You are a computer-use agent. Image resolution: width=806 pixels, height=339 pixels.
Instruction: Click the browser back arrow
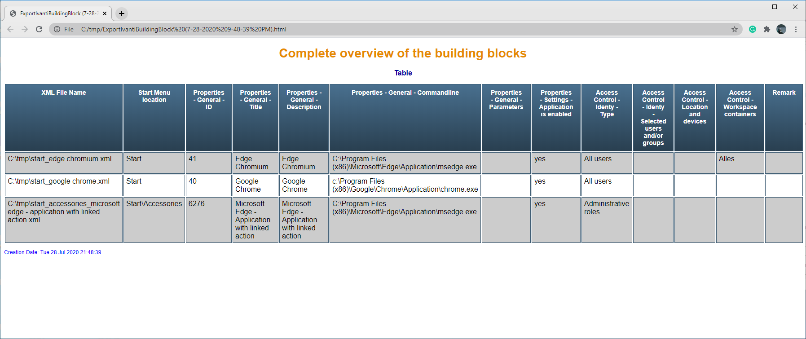[x=10, y=29]
